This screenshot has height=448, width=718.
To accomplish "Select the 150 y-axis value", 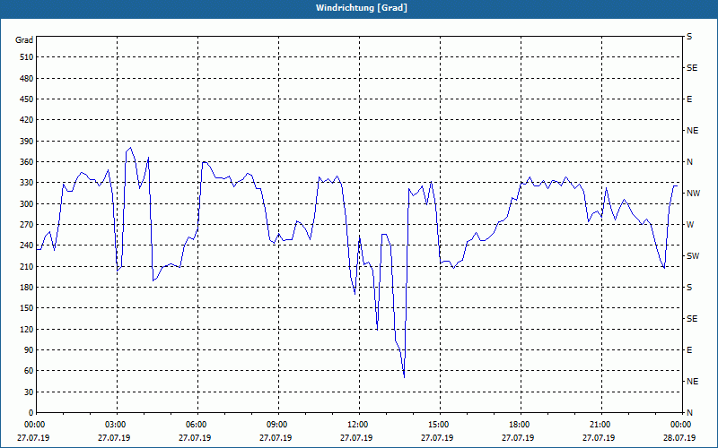I will (x=27, y=308).
